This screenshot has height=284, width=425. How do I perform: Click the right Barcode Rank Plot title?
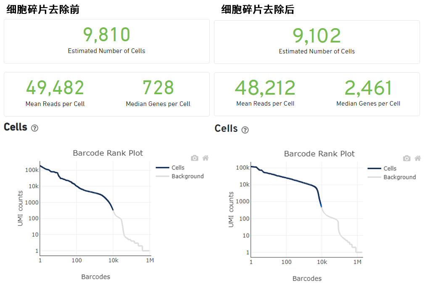coord(319,154)
